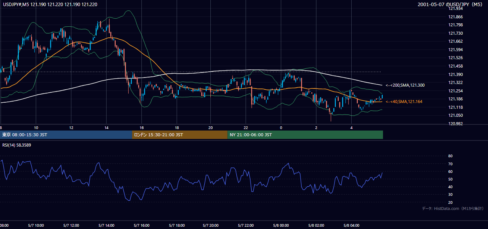Click price axis label 121.730
The width and height of the screenshot is (488, 229).
[455, 34]
